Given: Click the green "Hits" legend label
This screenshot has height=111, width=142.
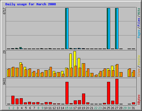Looking at the screenshot, I should [x=139, y=11].
